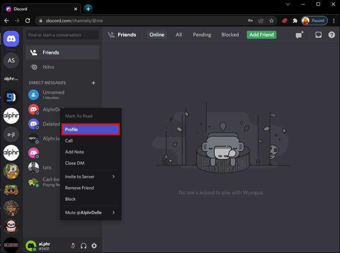Click the aLphr user avatar
Screen dimensions: 340x253
coord(31,246)
